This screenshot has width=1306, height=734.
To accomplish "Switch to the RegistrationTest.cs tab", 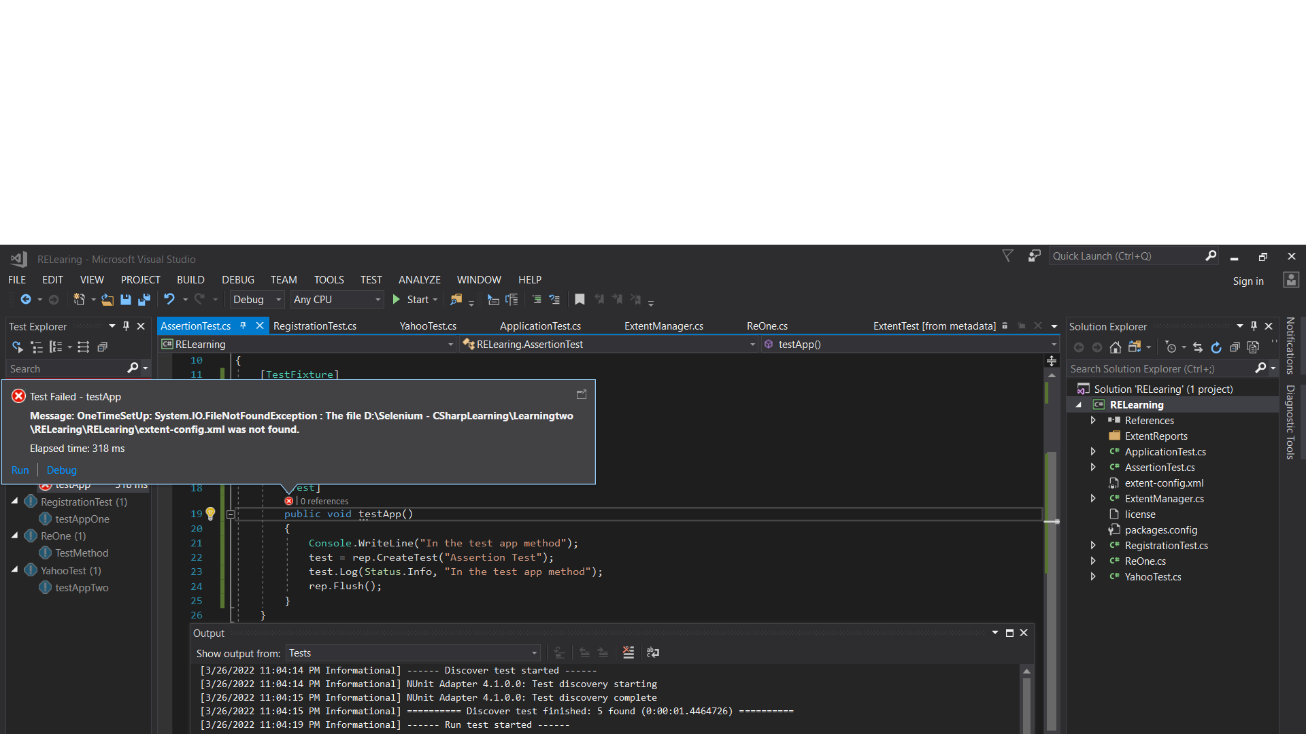I will click(315, 326).
